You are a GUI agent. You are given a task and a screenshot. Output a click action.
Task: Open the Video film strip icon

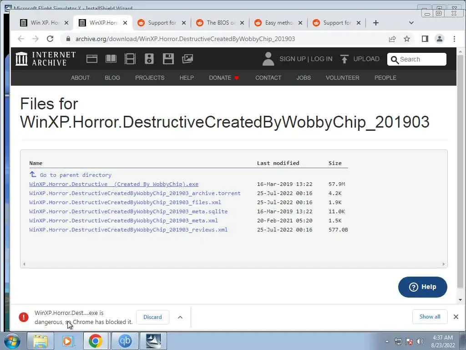click(x=130, y=59)
